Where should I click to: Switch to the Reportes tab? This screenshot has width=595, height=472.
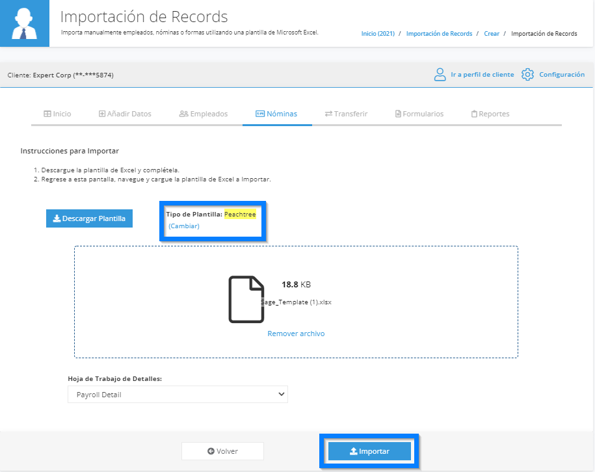coord(490,114)
